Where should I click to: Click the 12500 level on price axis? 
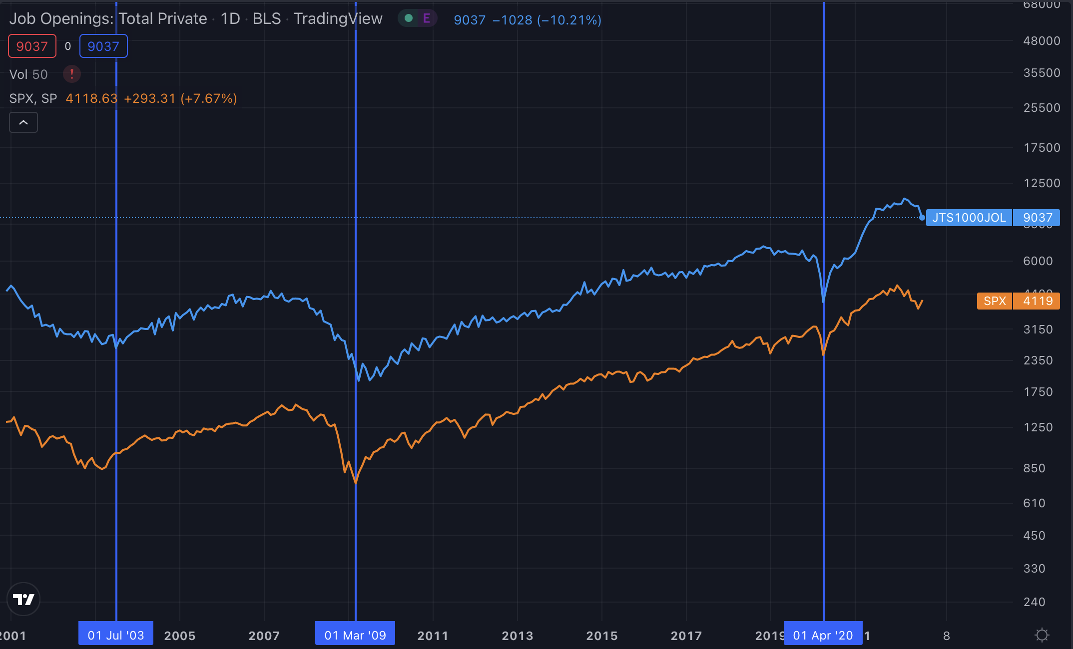tap(1042, 183)
